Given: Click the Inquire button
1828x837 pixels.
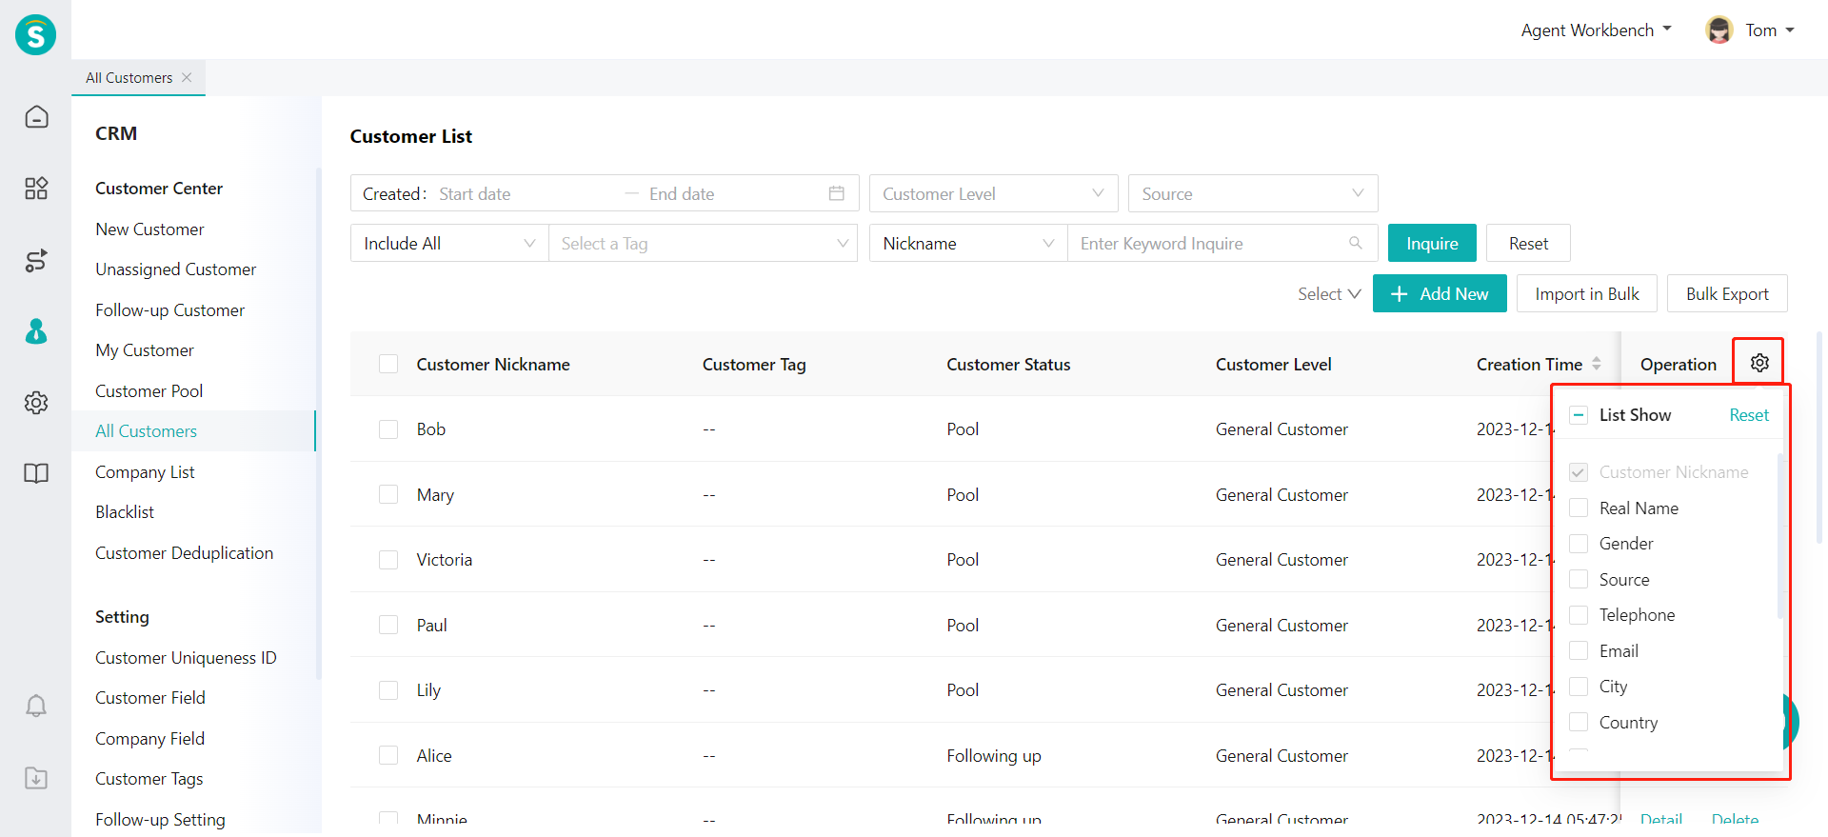Looking at the screenshot, I should [x=1432, y=243].
